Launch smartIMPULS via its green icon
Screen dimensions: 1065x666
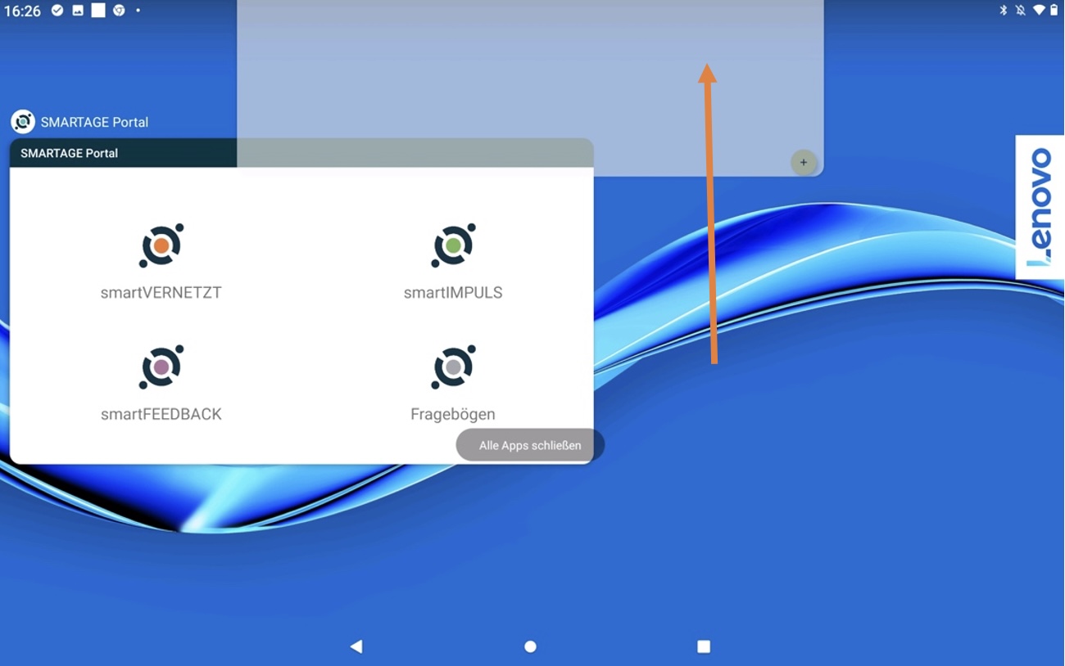click(453, 245)
